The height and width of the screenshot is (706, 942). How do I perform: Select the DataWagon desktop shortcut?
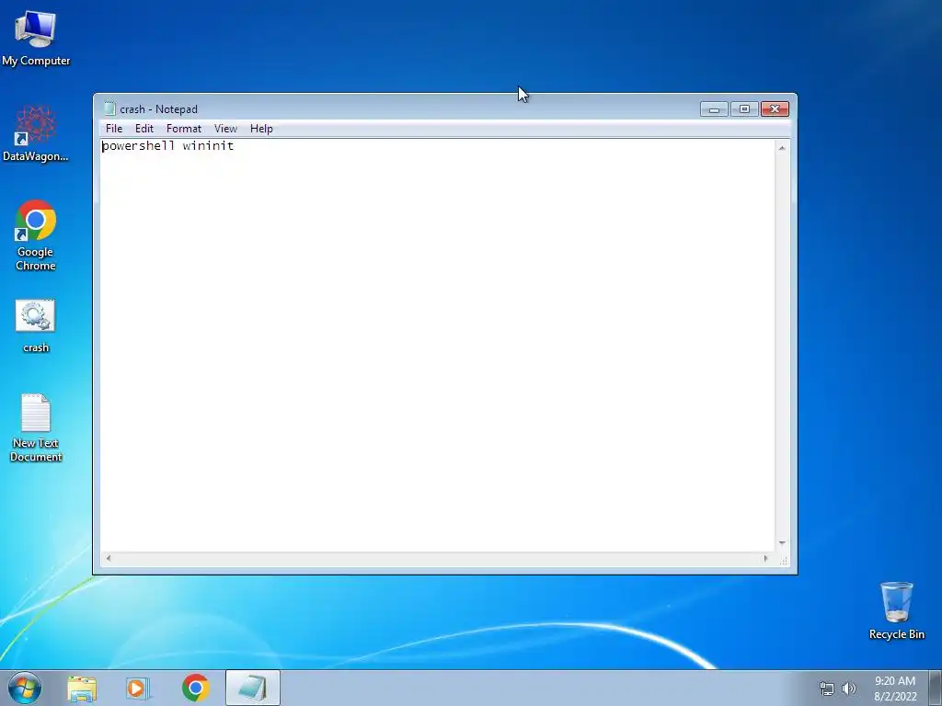coord(36,133)
